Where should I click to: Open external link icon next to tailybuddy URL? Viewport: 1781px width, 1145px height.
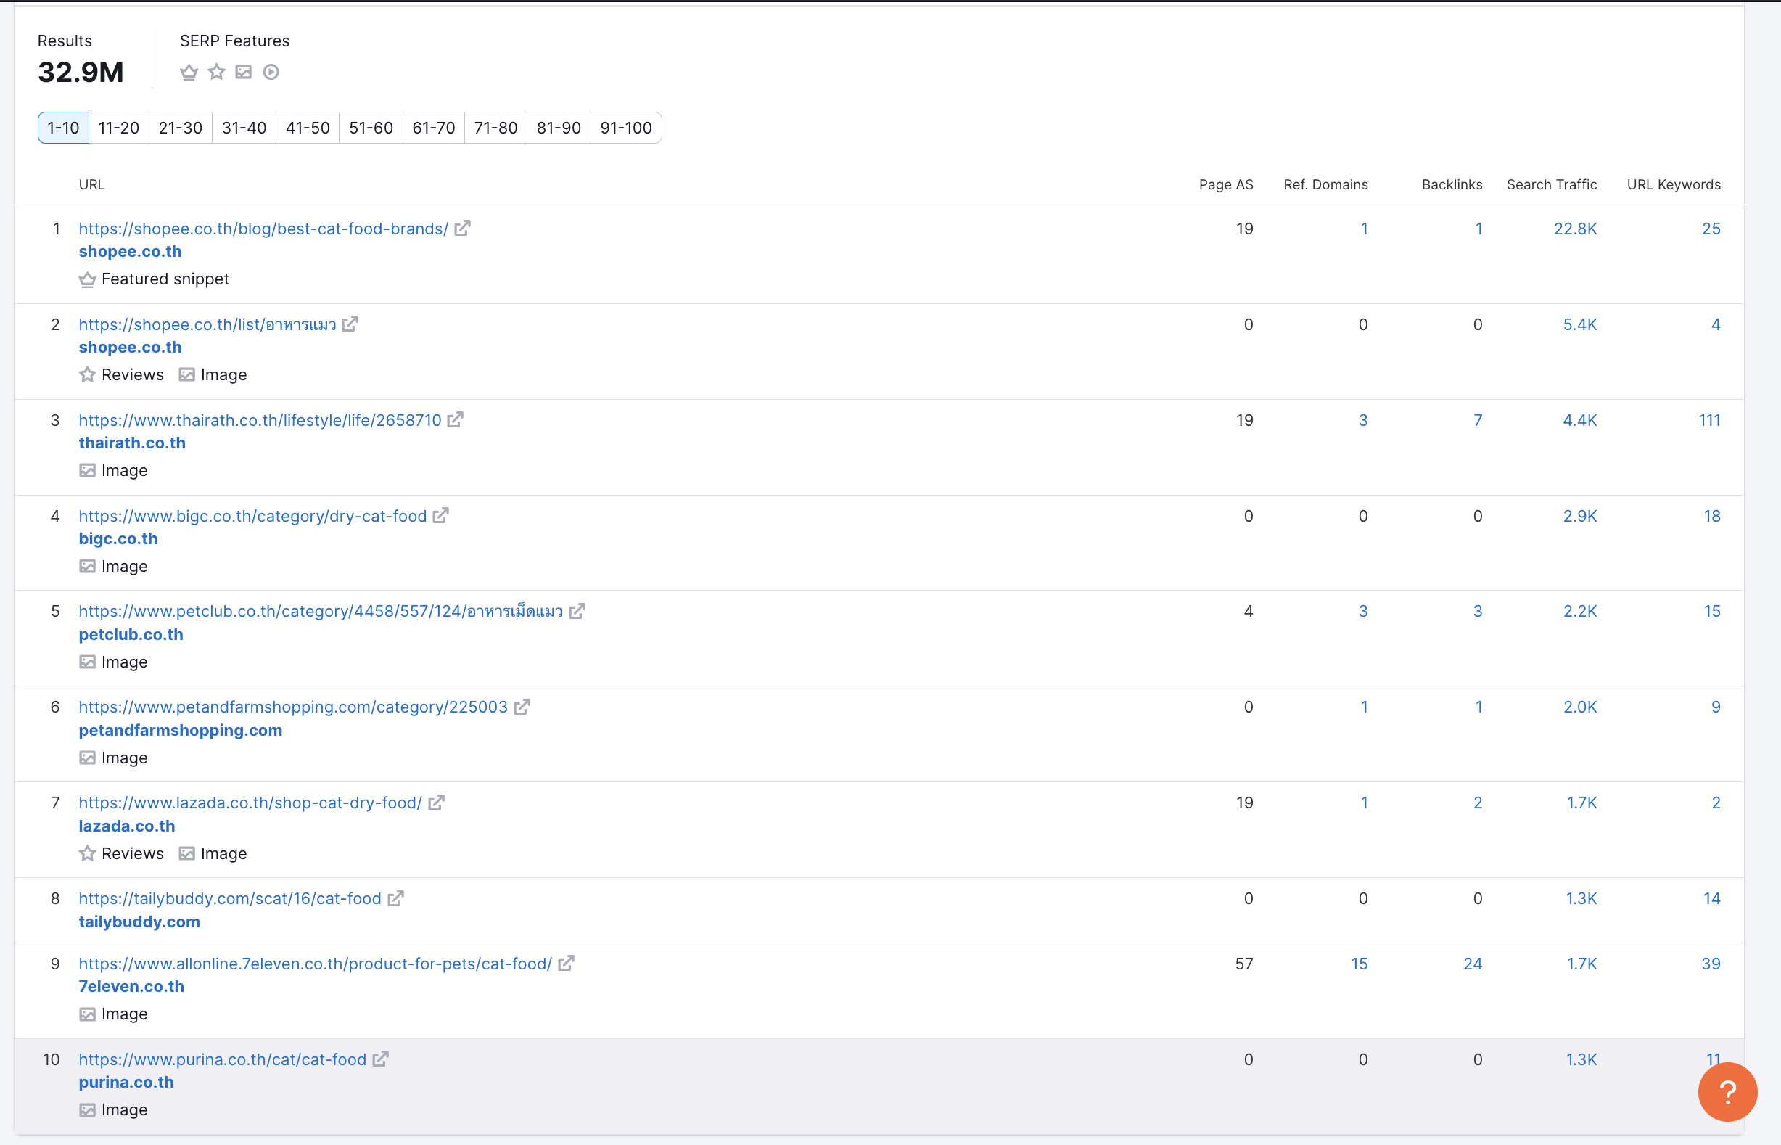pos(395,899)
